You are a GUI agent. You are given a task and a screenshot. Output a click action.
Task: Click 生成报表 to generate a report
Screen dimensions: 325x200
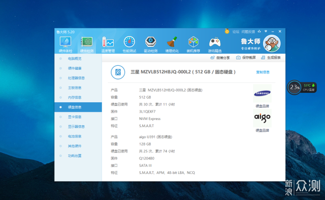point(271,58)
